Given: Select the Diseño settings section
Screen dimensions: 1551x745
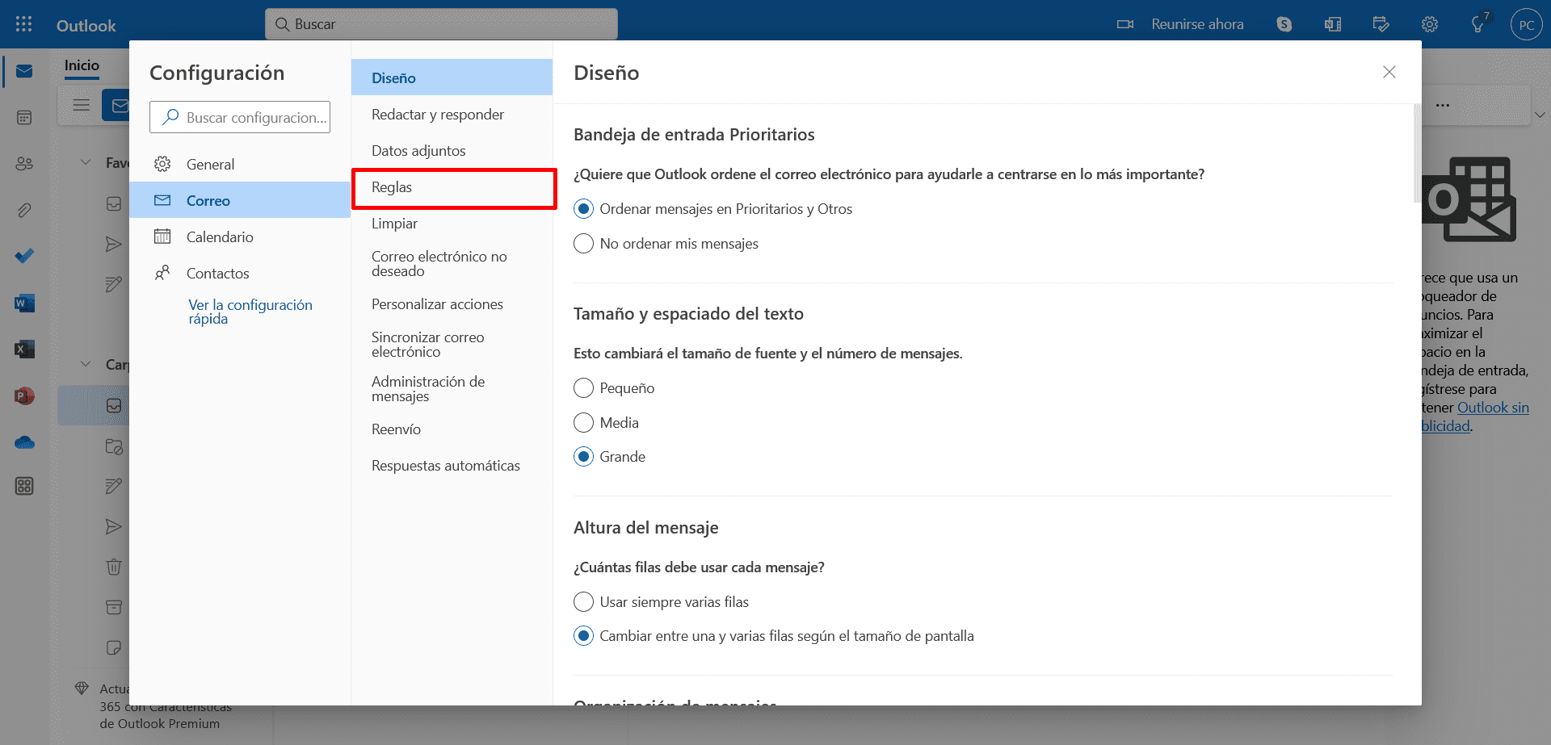Looking at the screenshot, I should (452, 77).
